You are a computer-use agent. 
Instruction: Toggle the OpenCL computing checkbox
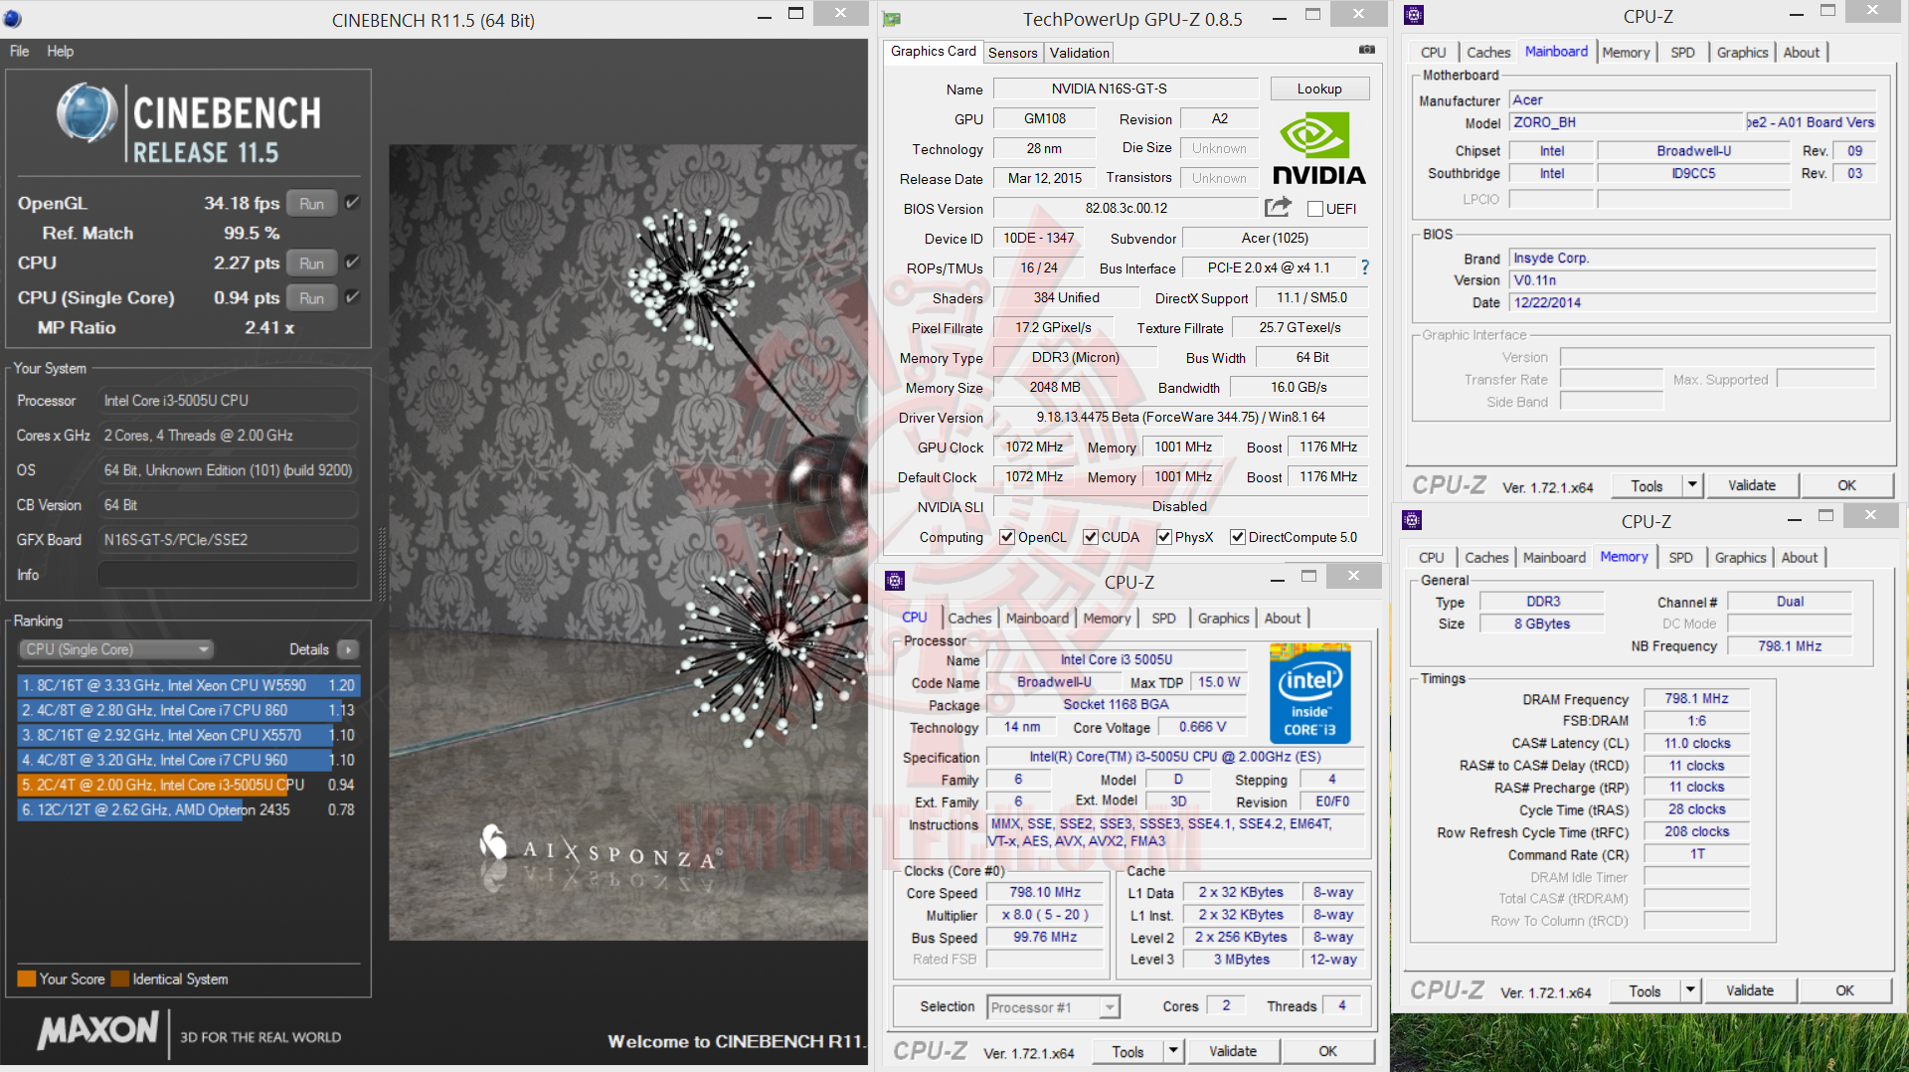pos(1007,537)
